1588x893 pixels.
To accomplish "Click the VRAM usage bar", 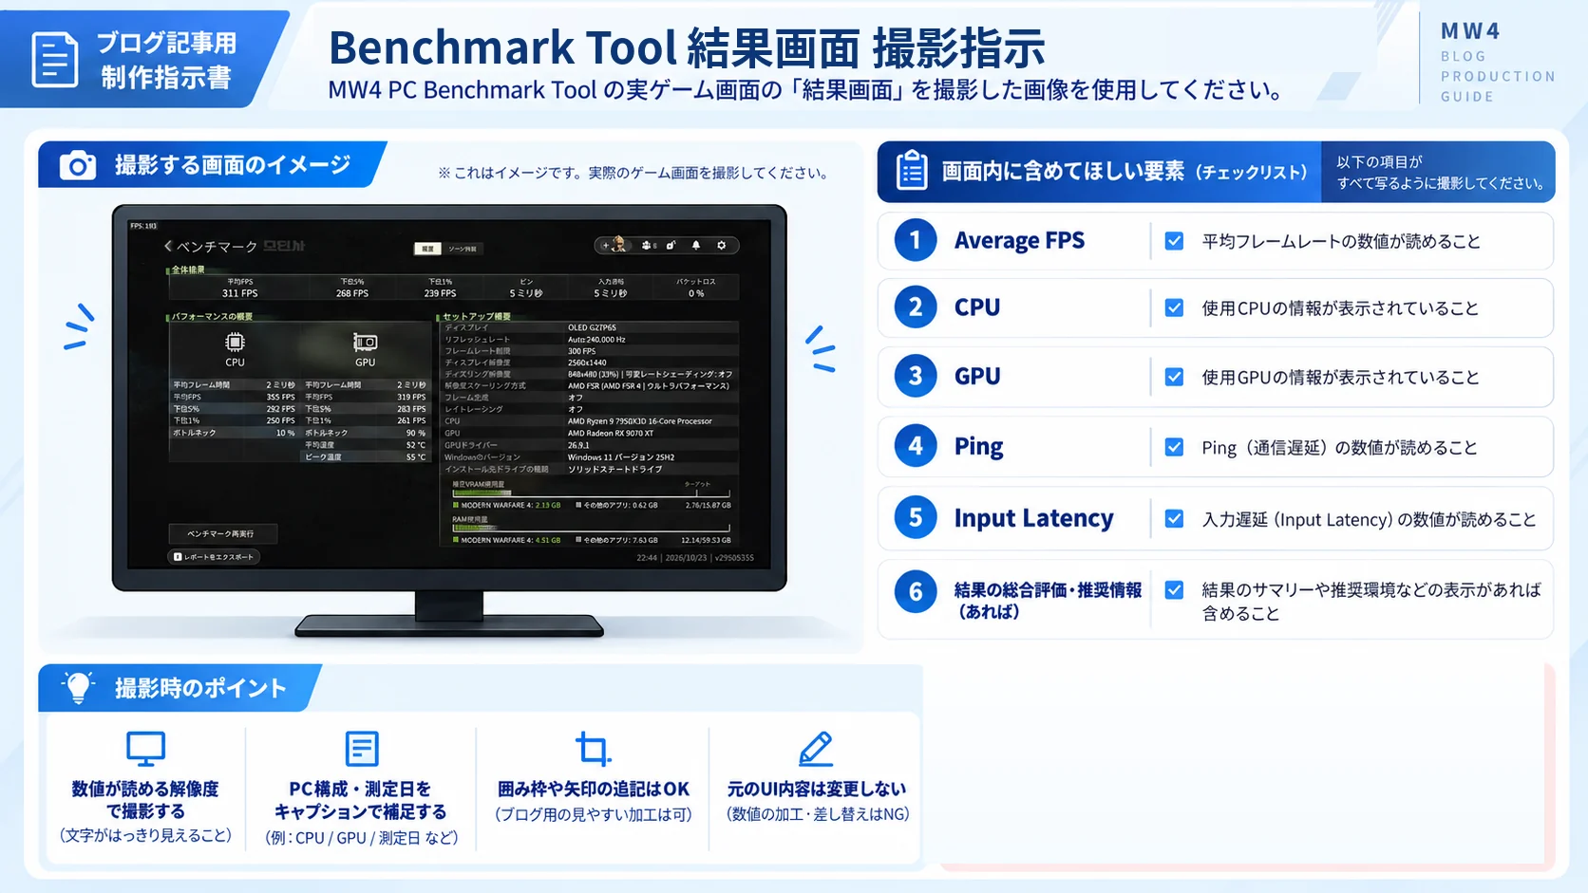I will [x=591, y=493].
